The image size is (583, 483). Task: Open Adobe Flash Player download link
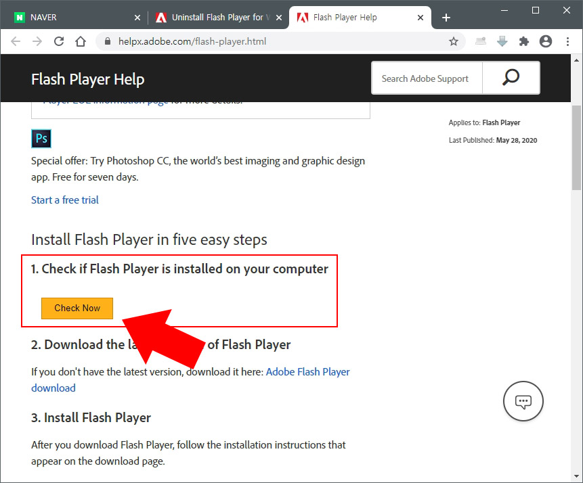tap(190, 379)
